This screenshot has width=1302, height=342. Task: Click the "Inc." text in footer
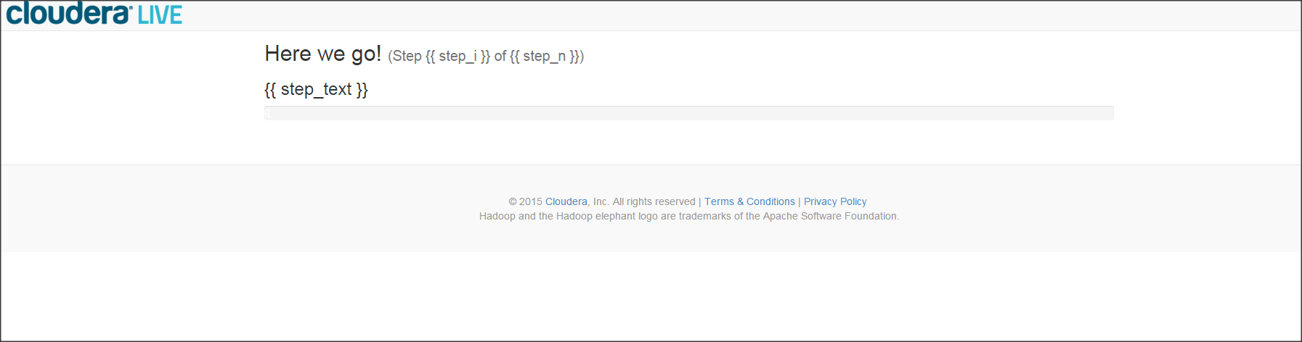[601, 201]
